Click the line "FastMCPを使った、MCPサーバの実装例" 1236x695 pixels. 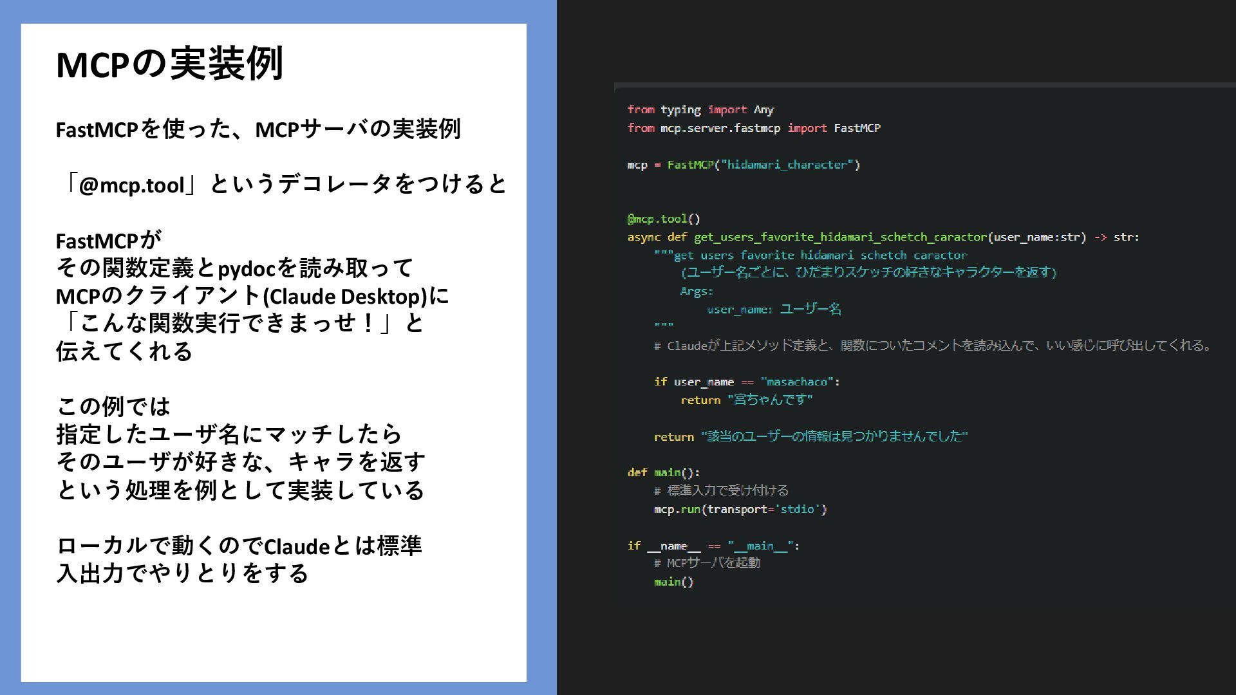pyautogui.click(x=258, y=129)
